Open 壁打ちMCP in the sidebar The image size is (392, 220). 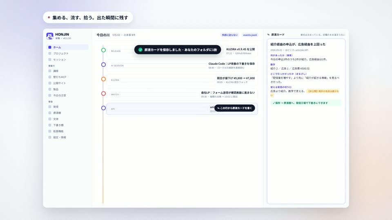[67, 77]
